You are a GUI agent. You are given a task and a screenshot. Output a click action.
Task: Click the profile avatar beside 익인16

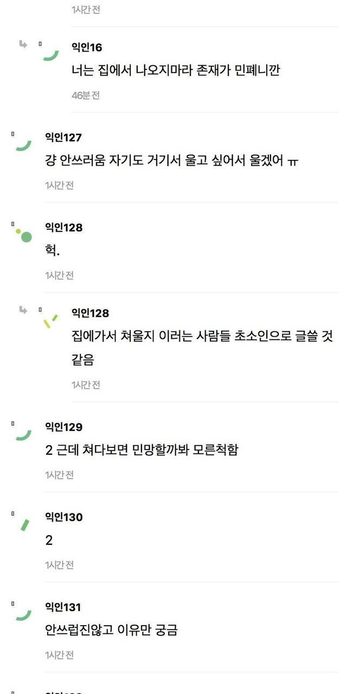50,53
